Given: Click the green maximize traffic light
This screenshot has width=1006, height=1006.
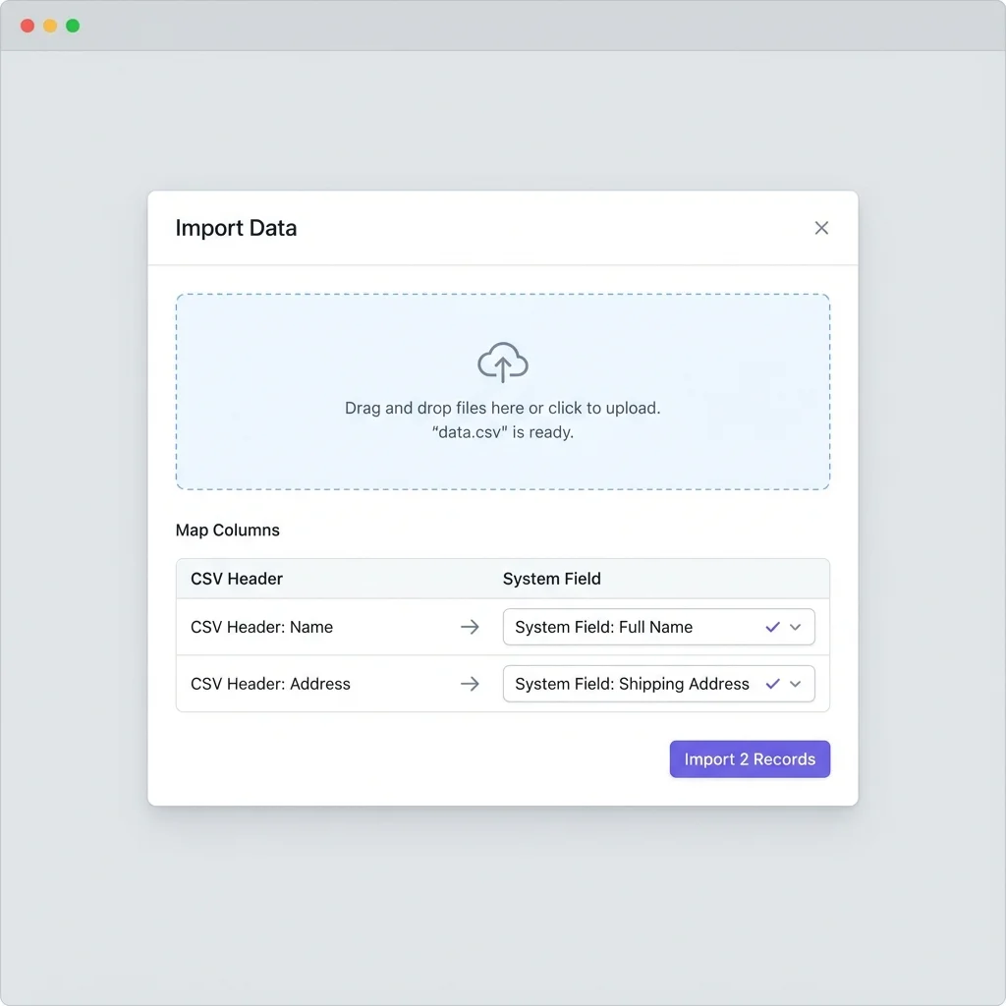Looking at the screenshot, I should pyautogui.click(x=72, y=27).
